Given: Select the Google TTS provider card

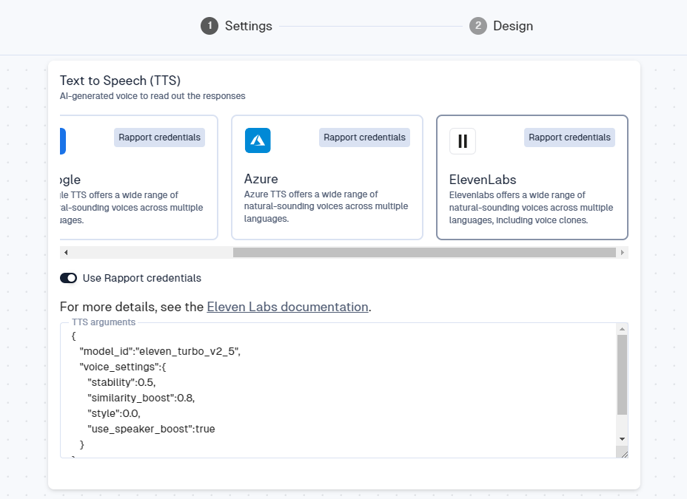Looking at the screenshot, I should [x=139, y=177].
